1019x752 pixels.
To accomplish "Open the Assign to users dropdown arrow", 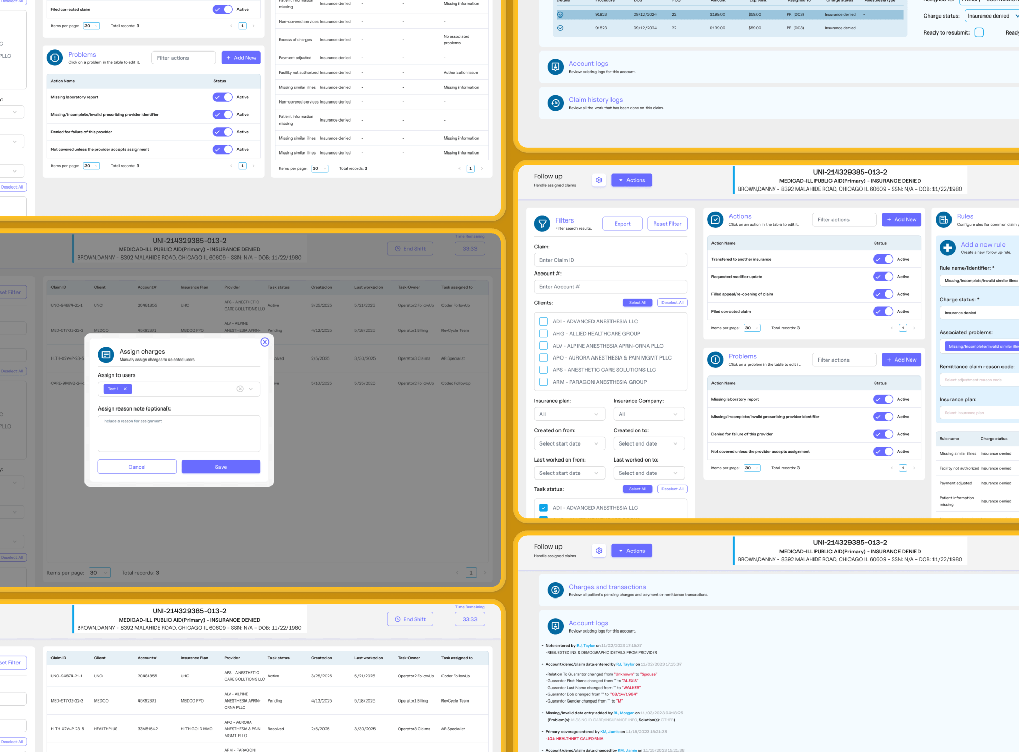I will click(x=251, y=389).
